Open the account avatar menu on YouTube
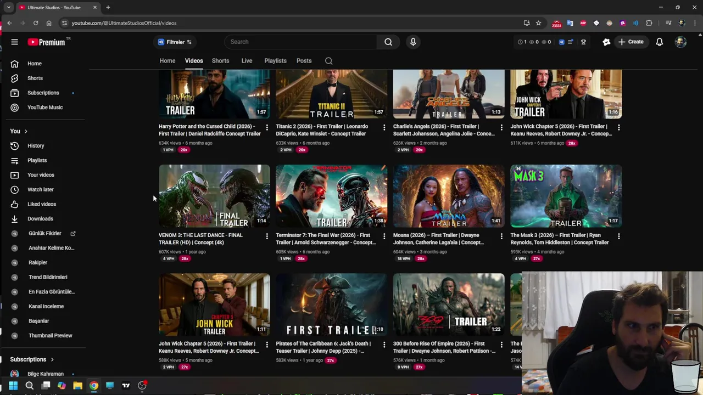703x395 pixels. point(680,42)
